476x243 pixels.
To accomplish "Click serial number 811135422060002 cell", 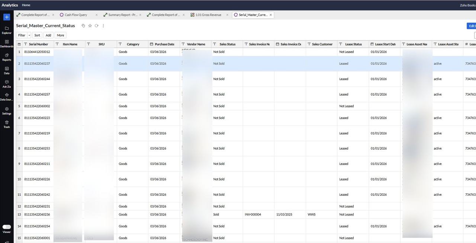I will coord(38,106).
